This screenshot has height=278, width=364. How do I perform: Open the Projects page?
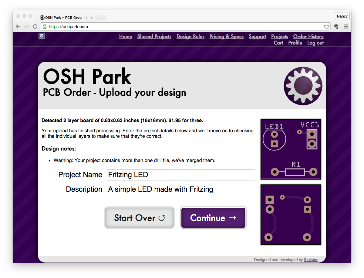[x=280, y=36]
